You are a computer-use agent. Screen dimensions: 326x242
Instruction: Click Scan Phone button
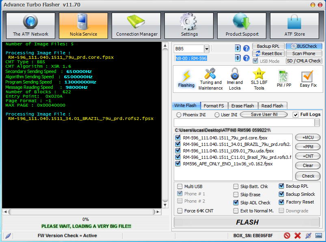click(x=304, y=54)
